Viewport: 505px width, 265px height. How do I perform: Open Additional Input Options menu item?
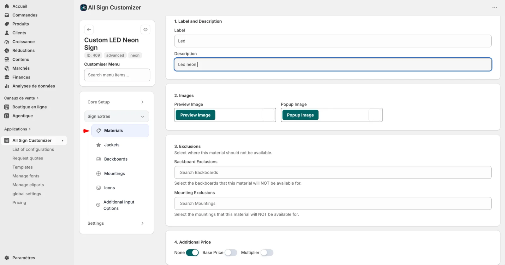point(120,205)
